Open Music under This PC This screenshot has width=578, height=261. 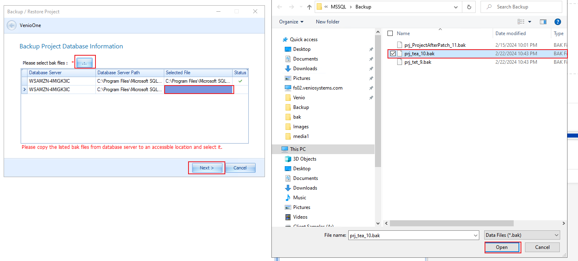click(300, 198)
